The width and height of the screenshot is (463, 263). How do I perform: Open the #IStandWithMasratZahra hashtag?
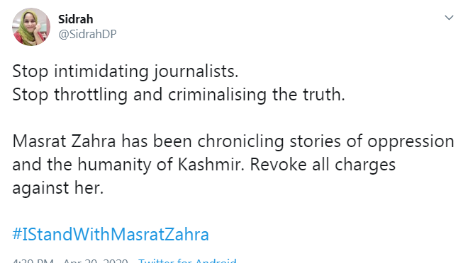tap(111, 235)
